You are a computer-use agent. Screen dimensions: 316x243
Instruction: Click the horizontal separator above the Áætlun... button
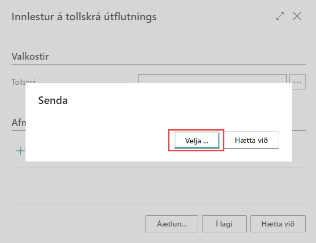(x=159, y=205)
